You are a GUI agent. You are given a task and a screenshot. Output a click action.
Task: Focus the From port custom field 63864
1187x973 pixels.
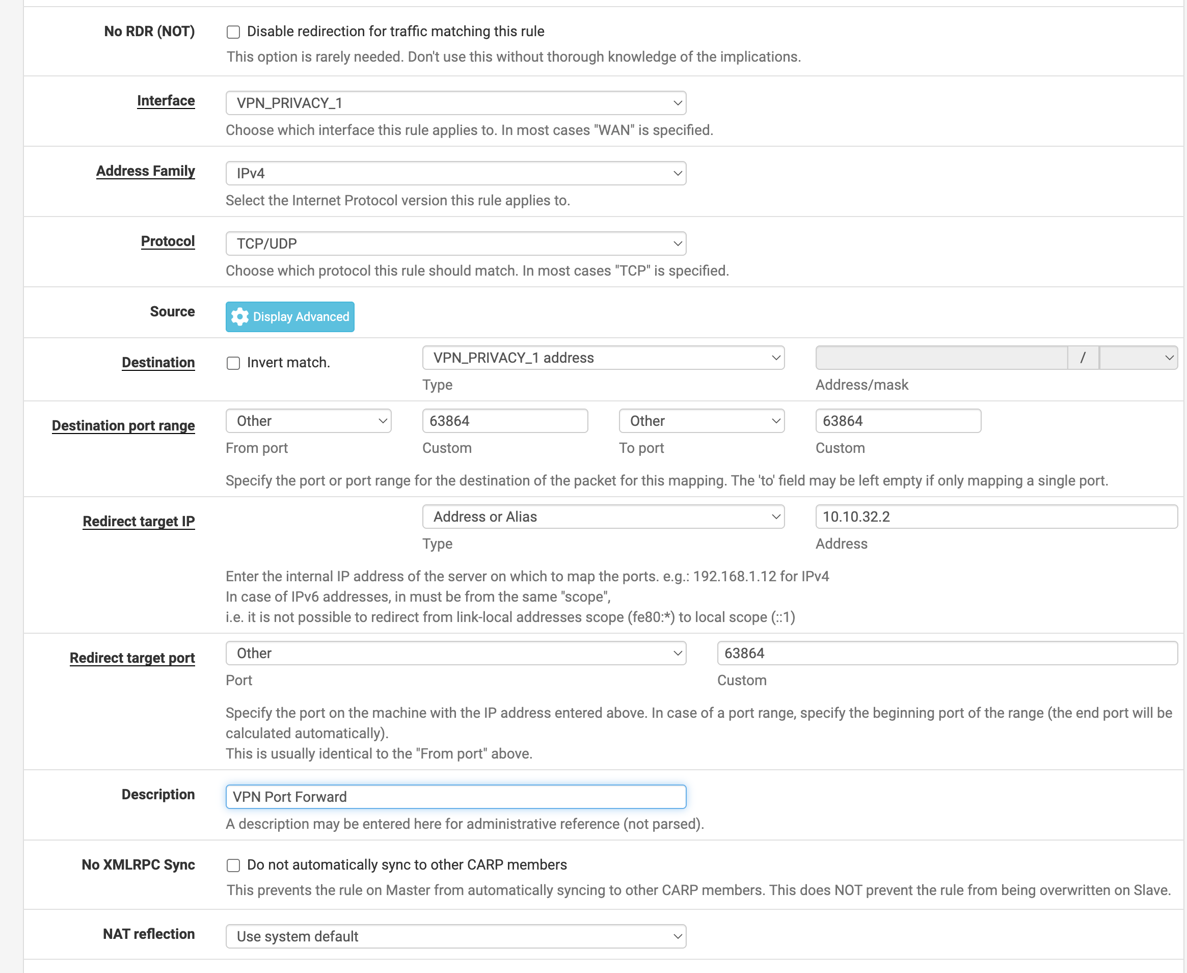pyautogui.click(x=505, y=421)
